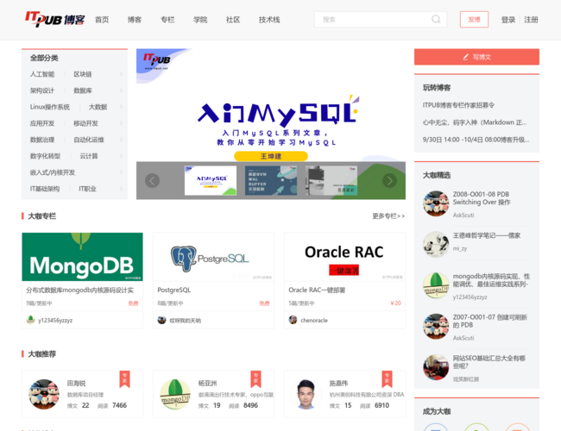Open 数据库 category
The image size is (561, 431).
(83, 91)
